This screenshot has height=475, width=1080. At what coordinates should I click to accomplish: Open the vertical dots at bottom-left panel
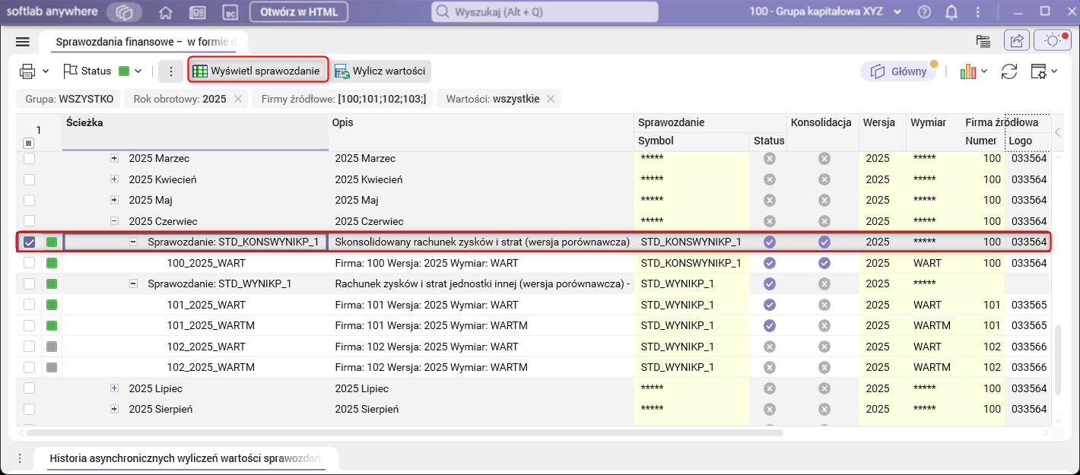pos(20,458)
